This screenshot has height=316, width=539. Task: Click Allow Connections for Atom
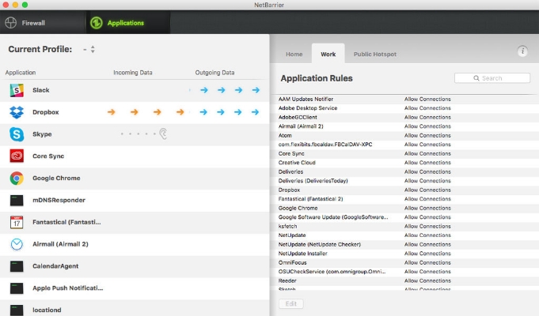click(427, 136)
